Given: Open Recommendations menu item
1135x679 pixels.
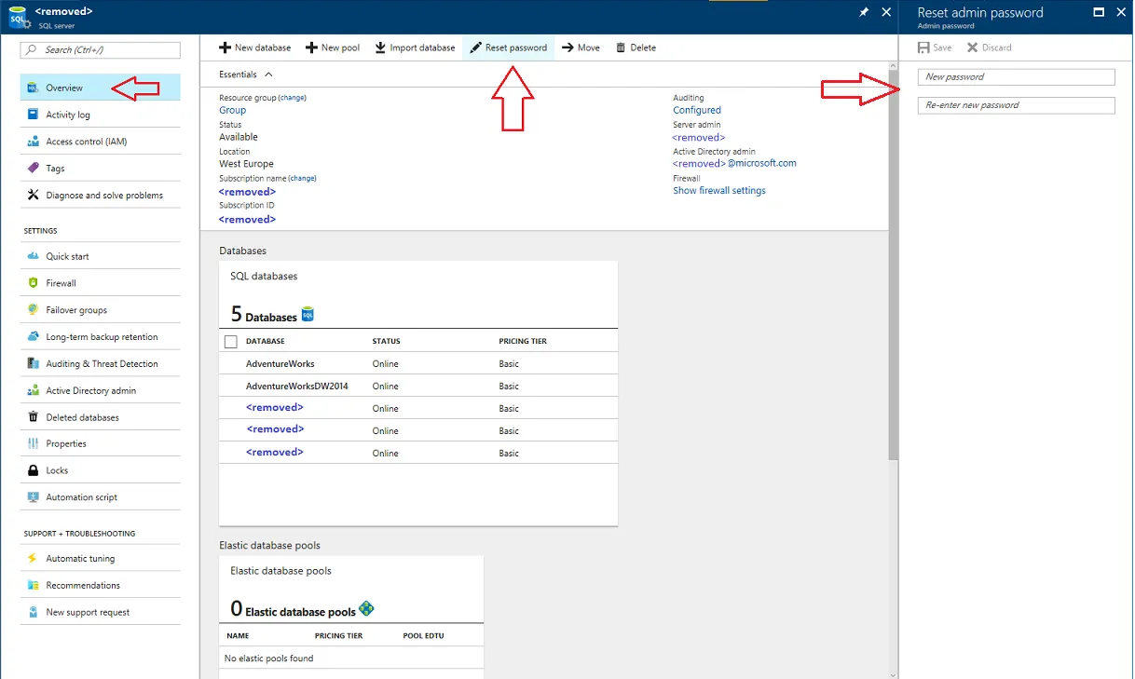Looking at the screenshot, I should 101,586.
